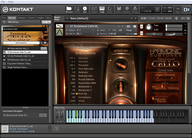Adjust the instrument output volume slider
The image size is (192, 138).
point(174,34)
